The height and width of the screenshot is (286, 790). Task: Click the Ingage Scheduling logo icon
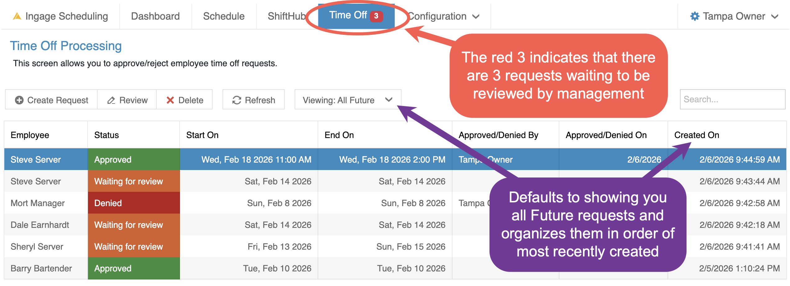point(17,16)
